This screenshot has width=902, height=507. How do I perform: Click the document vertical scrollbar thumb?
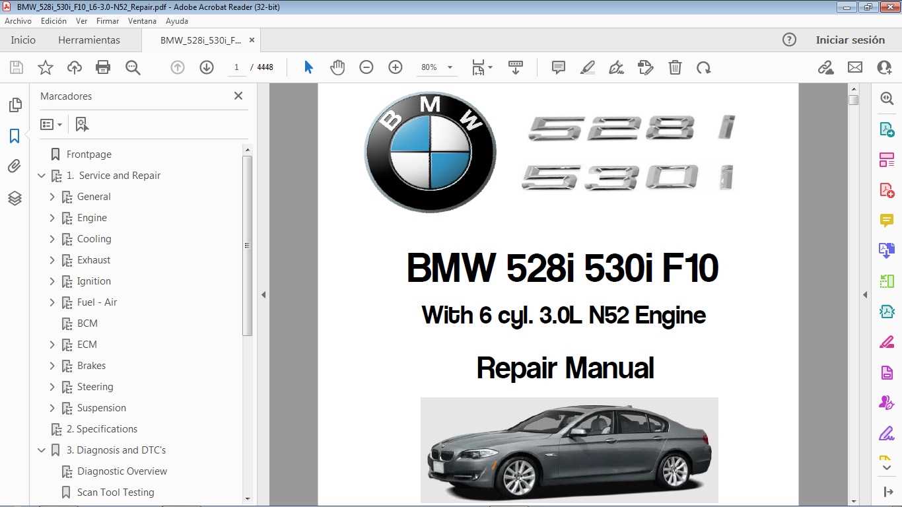point(854,100)
